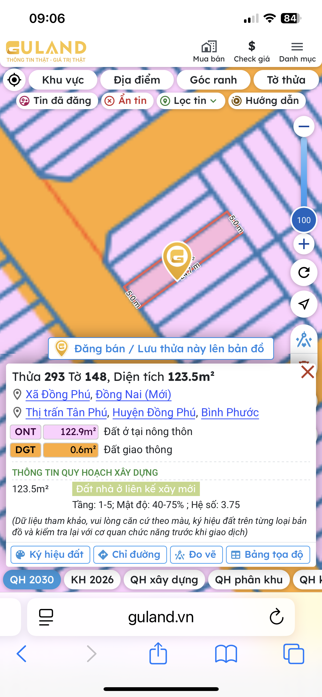
Task: Show Safari open tabs
Action: (294, 654)
